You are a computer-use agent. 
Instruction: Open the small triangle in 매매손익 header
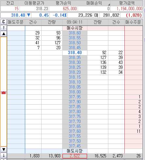tap(109, 5)
